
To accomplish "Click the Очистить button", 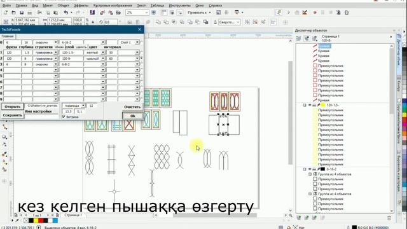I will coord(132,107).
